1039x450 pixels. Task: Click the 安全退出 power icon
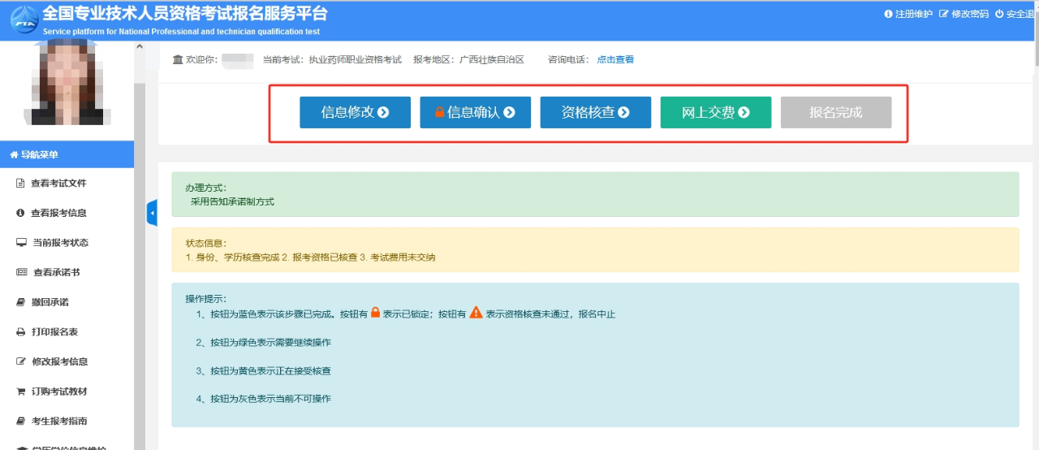[999, 14]
